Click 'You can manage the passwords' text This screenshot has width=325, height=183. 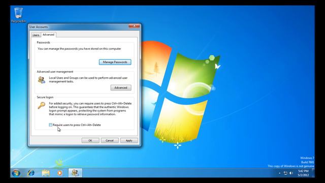[x=79, y=49]
